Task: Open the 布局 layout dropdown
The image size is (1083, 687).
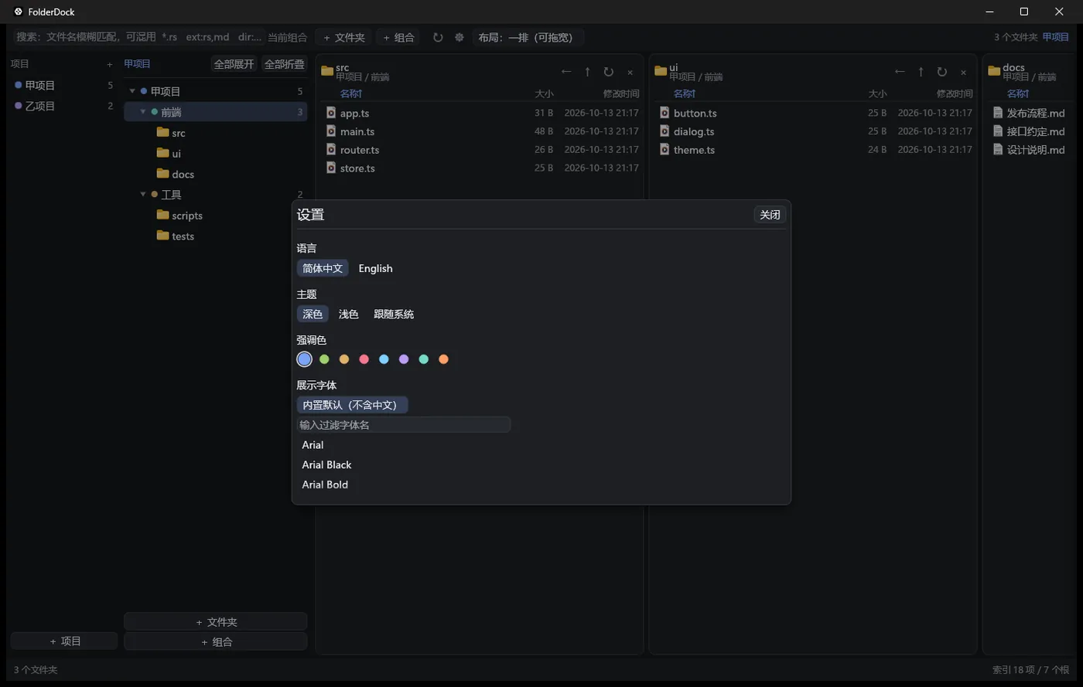Action: point(528,37)
